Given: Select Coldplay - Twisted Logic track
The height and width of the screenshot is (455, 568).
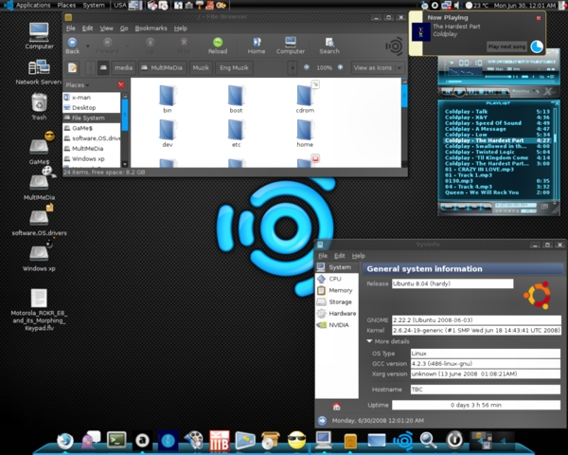Looking at the screenshot, I should 497,152.
